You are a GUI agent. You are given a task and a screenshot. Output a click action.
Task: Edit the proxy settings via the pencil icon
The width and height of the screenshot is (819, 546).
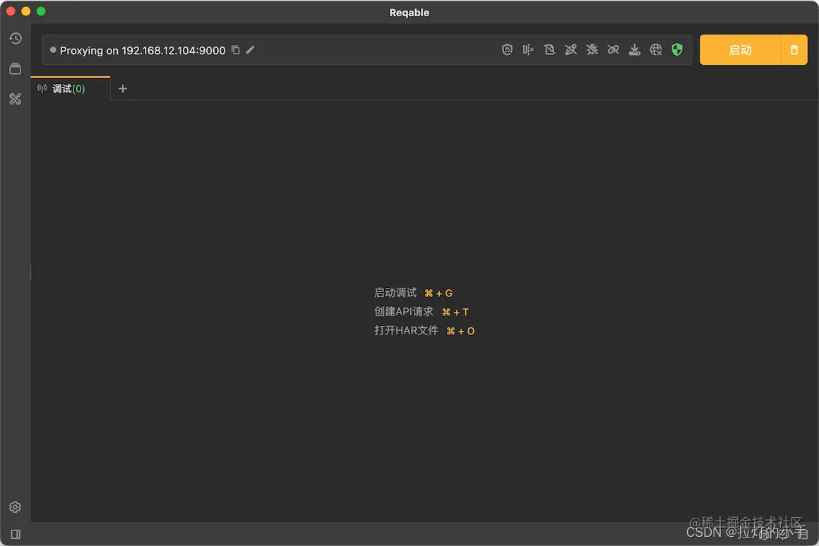click(x=250, y=50)
